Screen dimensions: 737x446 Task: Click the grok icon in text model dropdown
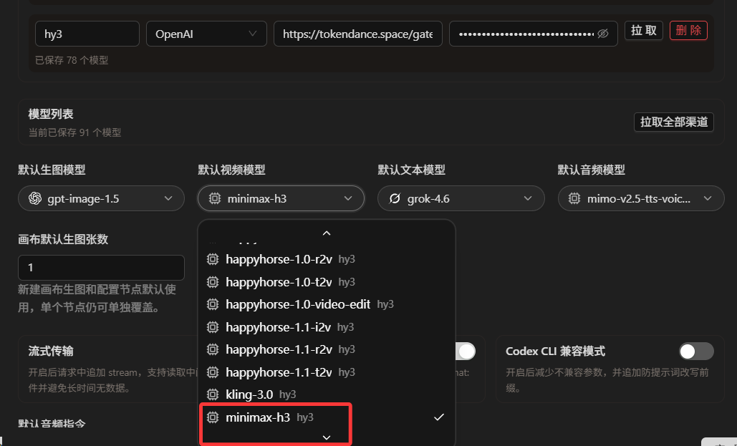coord(395,199)
